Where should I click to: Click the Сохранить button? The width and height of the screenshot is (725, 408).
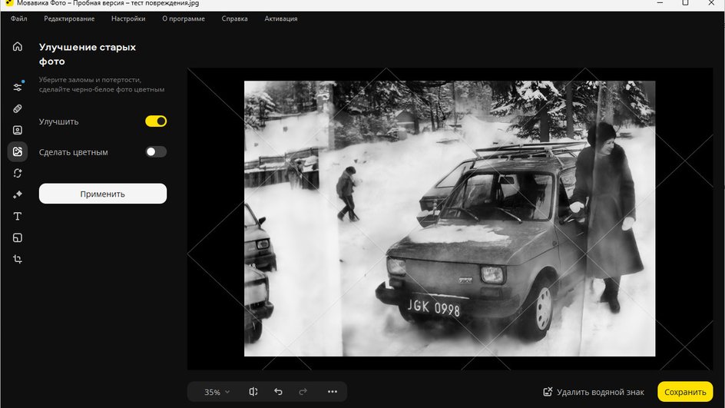685,392
